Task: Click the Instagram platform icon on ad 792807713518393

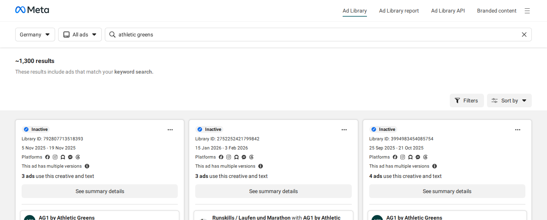Action: (55, 157)
